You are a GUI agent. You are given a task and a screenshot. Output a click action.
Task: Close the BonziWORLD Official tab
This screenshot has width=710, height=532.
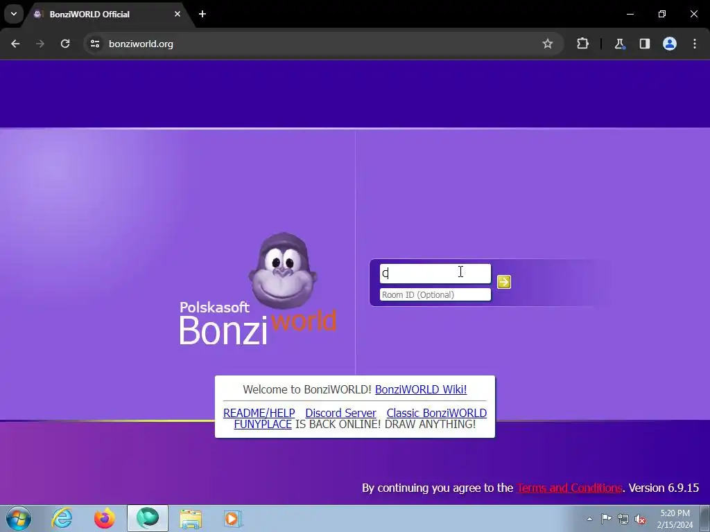coord(177,14)
